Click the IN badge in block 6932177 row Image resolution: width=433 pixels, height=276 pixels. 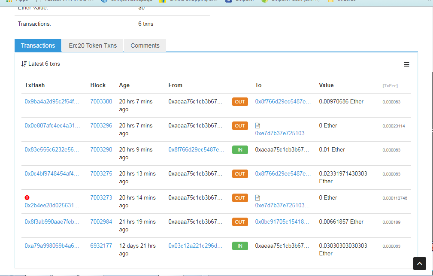240,246
